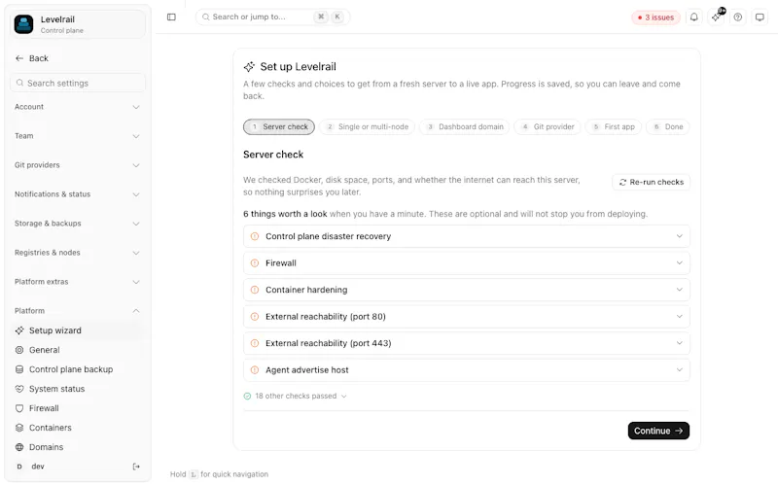Go to Git provider step
The height and width of the screenshot is (486, 778).
coord(548,127)
